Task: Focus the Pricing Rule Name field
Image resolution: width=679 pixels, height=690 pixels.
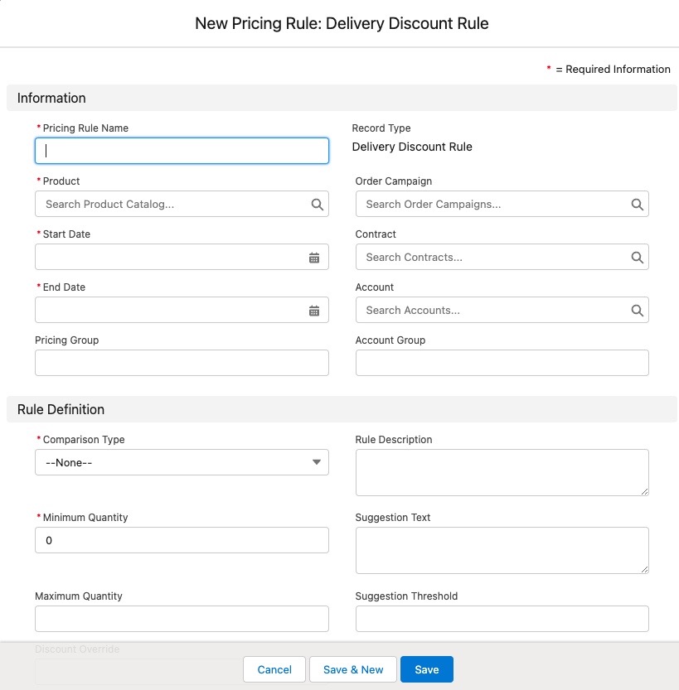Action: pos(182,151)
